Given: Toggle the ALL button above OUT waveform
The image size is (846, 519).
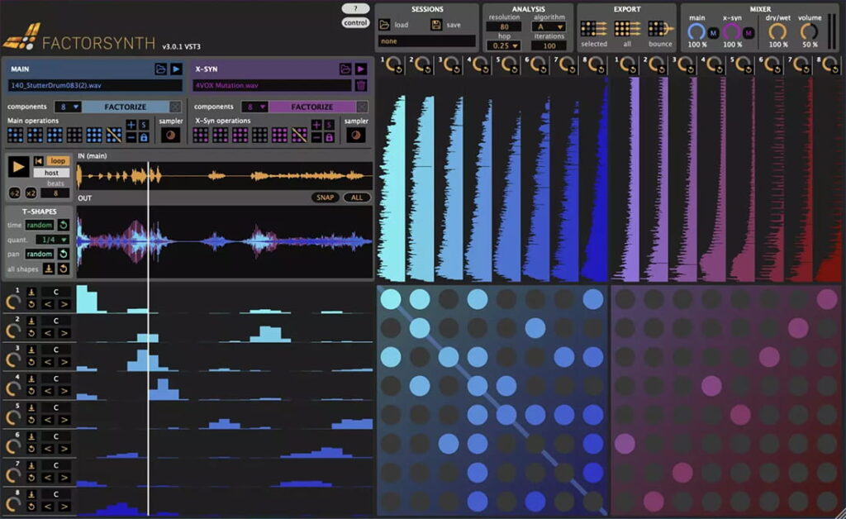Looking at the screenshot, I should point(357,198).
